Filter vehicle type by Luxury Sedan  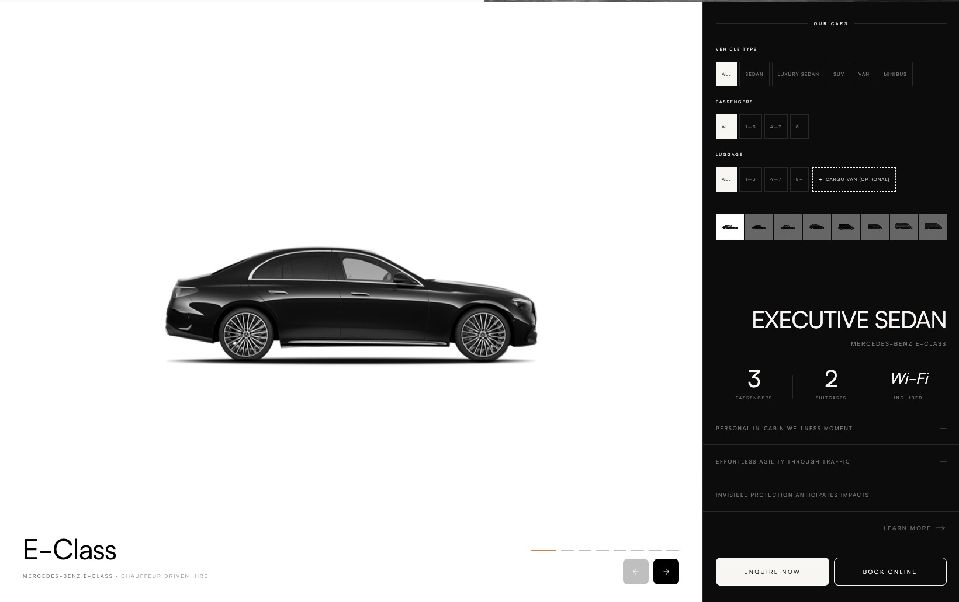pyautogui.click(x=798, y=74)
